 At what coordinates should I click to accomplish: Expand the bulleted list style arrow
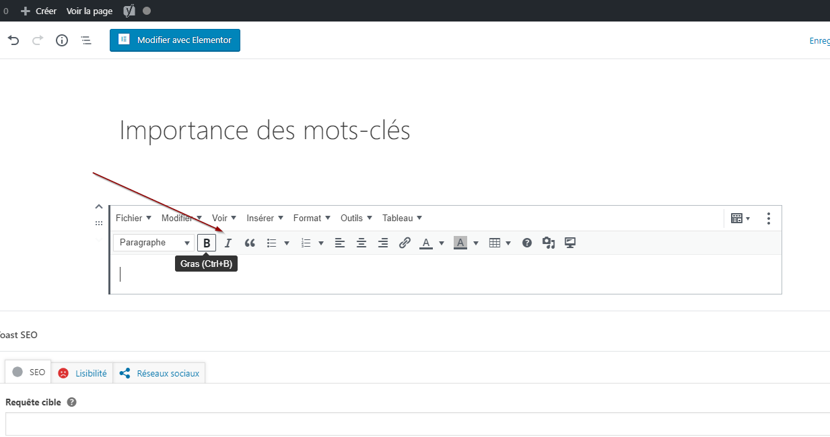pos(287,243)
